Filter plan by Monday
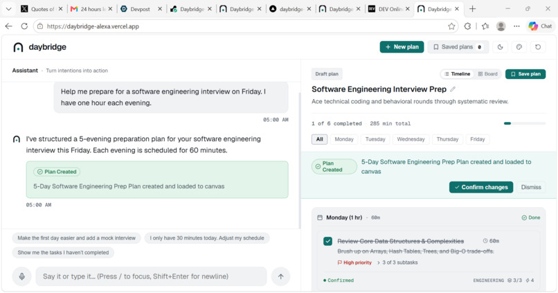Image resolution: width=558 pixels, height=293 pixels. click(x=344, y=139)
